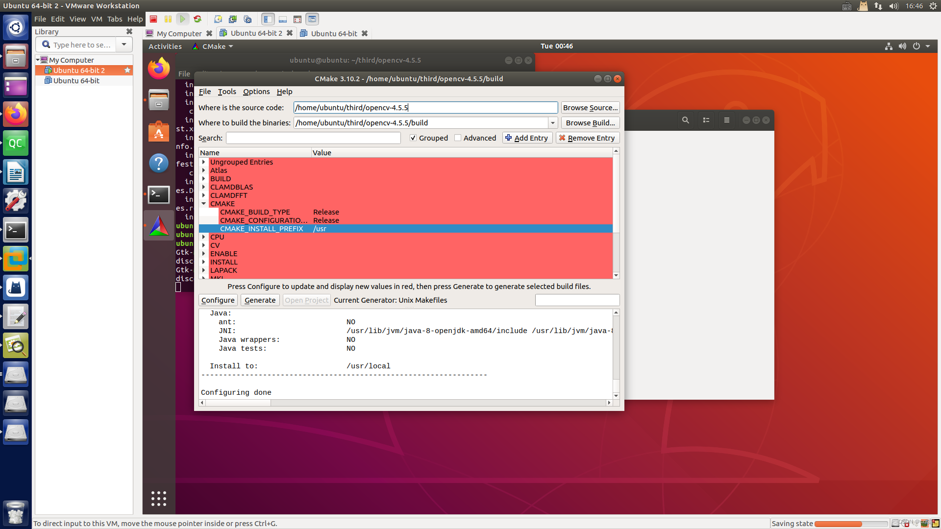
Task: Click the Remove Entry button
Action: (x=587, y=138)
